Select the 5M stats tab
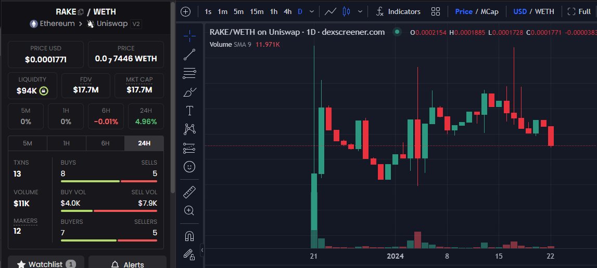Screen dimensions: 597x268 click(x=28, y=143)
